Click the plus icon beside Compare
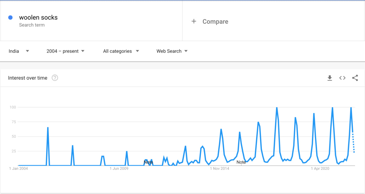 coord(194,21)
